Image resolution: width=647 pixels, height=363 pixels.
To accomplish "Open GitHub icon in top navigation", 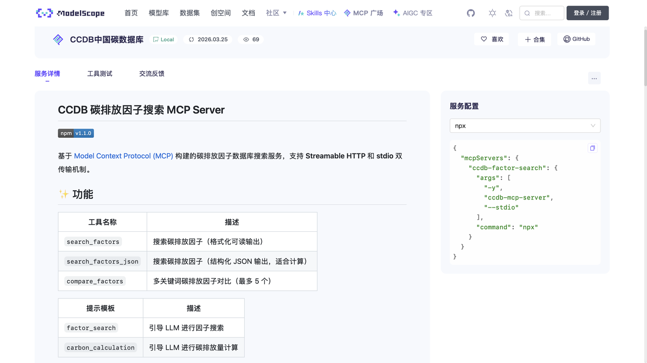I will tap(471, 13).
